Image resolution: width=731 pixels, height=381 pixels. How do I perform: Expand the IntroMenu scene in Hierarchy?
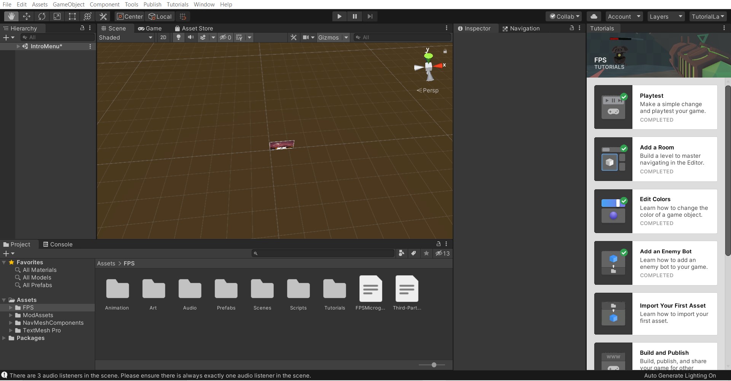click(18, 46)
